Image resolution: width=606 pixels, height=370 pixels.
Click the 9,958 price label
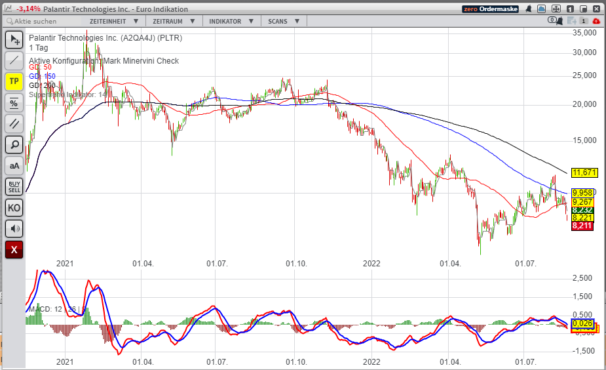582,193
